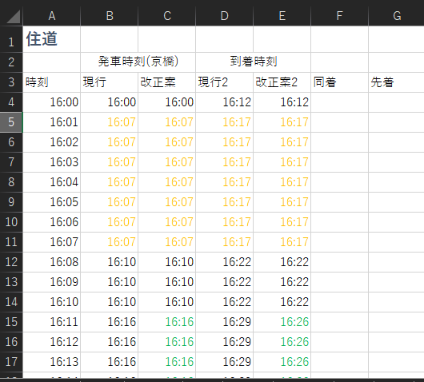This screenshot has height=382, width=424.
Task: Select column B header
Action: coord(110,16)
